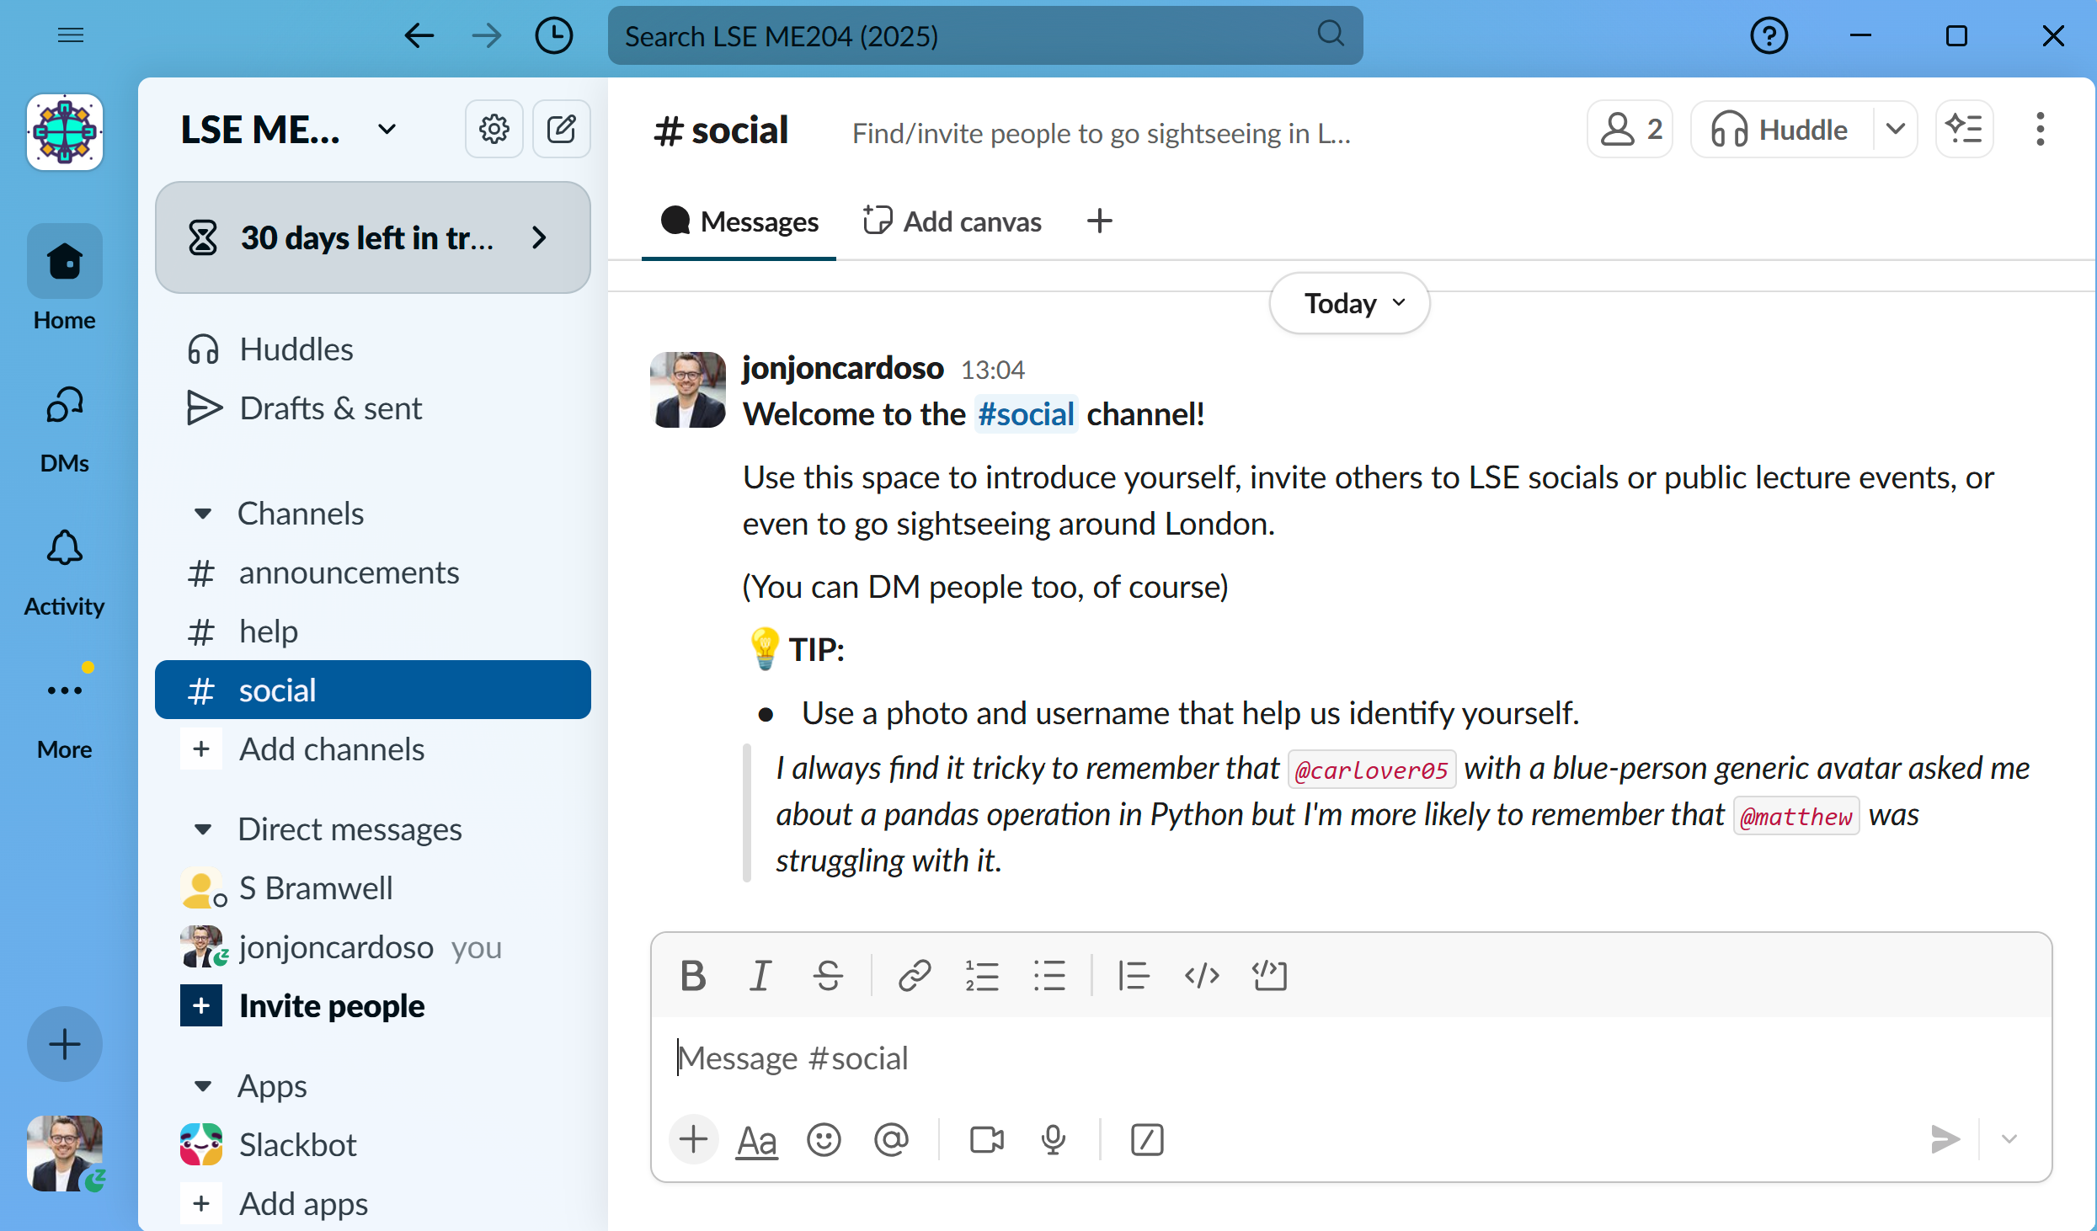The image size is (2097, 1231).
Task: Collapse the Channels section
Action: coord(202,514)
